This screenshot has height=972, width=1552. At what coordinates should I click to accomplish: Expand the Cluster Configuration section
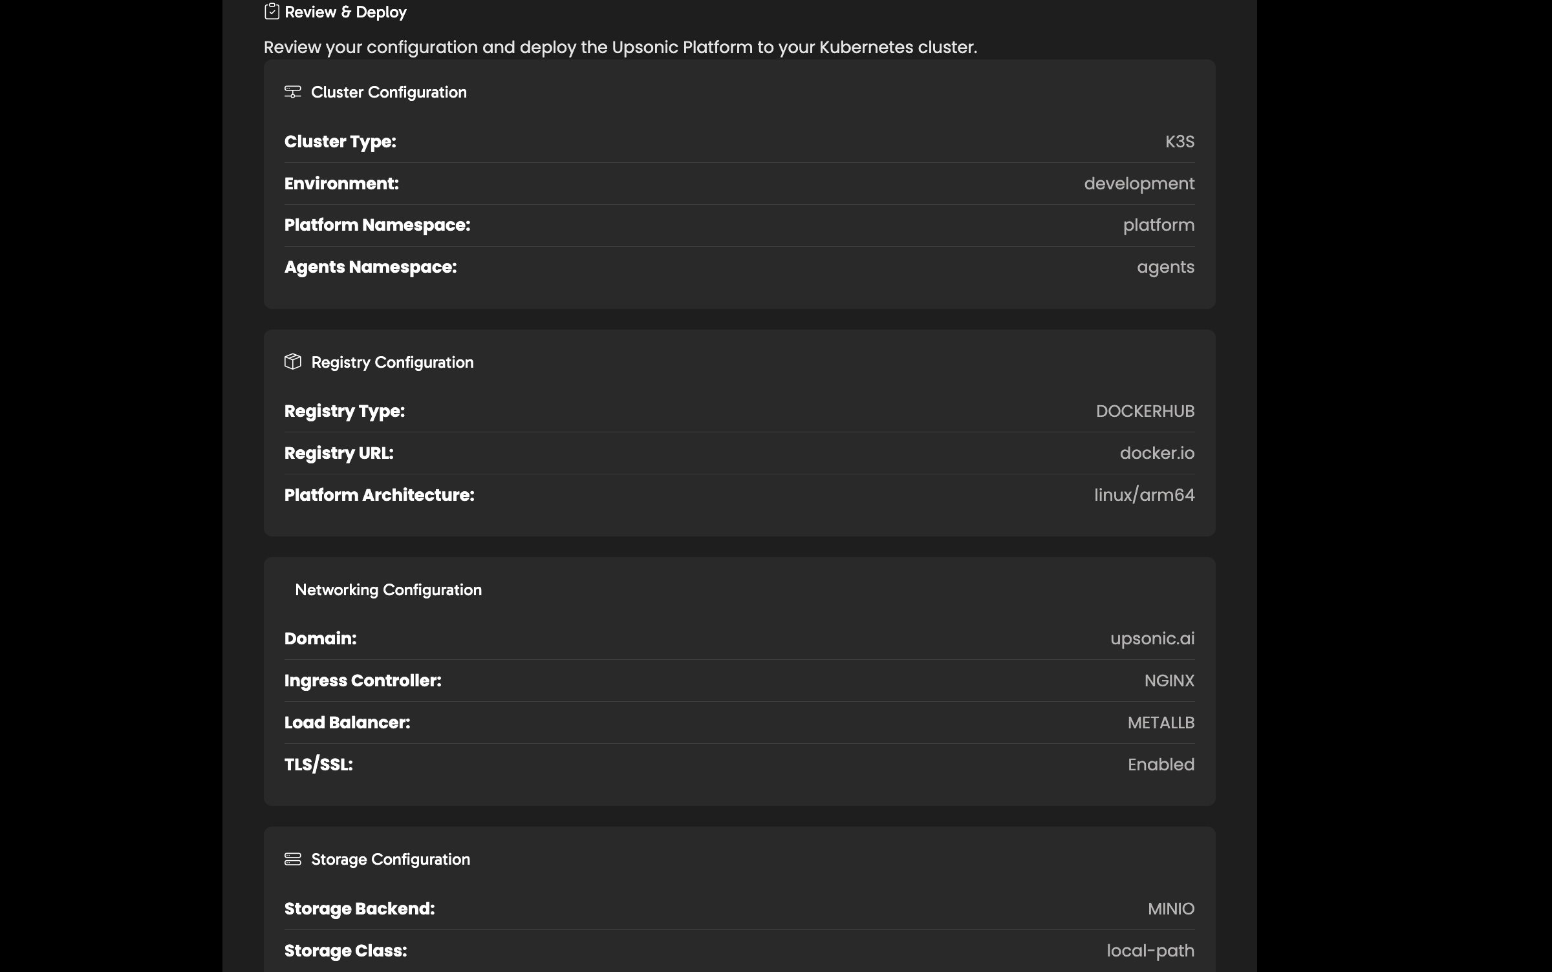[389, 92]
